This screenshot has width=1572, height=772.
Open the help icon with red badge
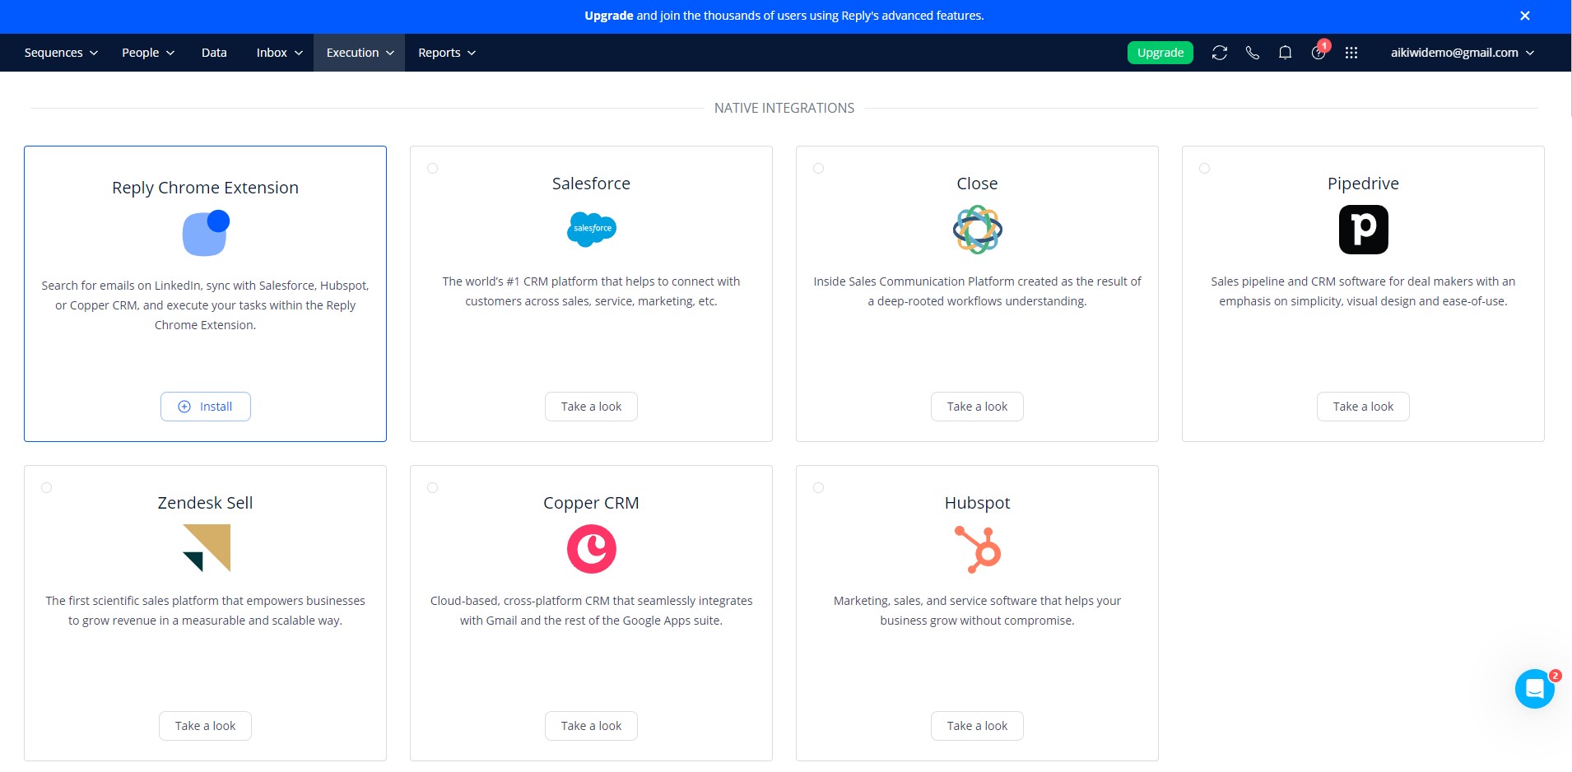pos(1319,51)
